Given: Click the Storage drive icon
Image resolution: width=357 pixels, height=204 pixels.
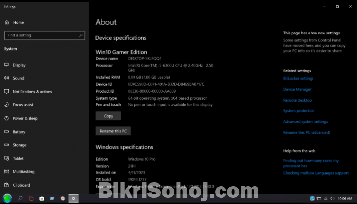Looking at the screenshot, I should click(6, 145).
